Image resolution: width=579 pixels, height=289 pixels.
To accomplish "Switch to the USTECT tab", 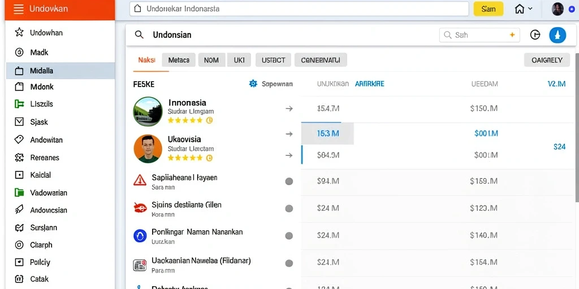I will (x=273, y=60).
